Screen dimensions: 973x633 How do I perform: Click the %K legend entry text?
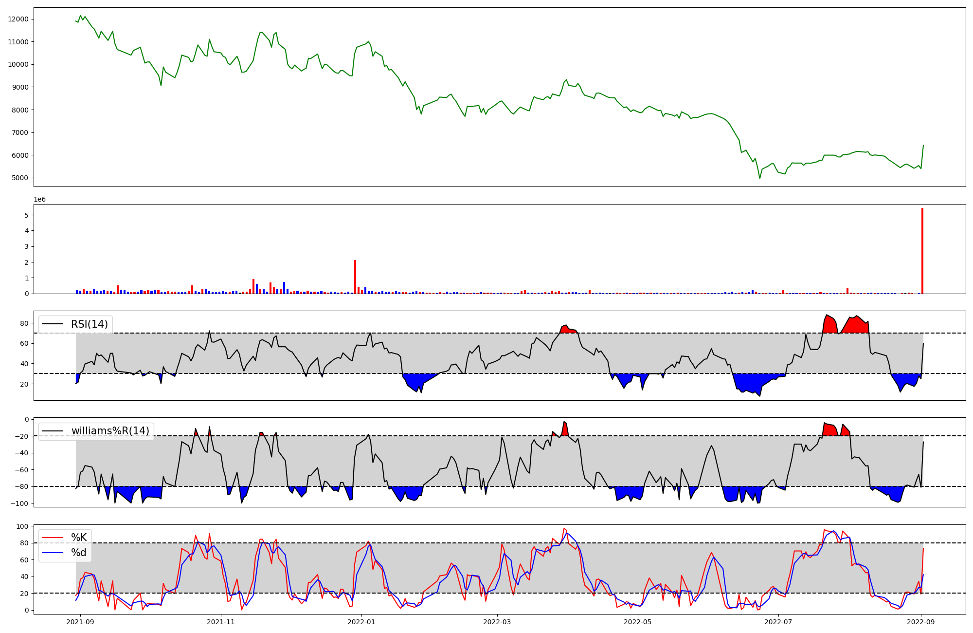(x=79, y=538)
